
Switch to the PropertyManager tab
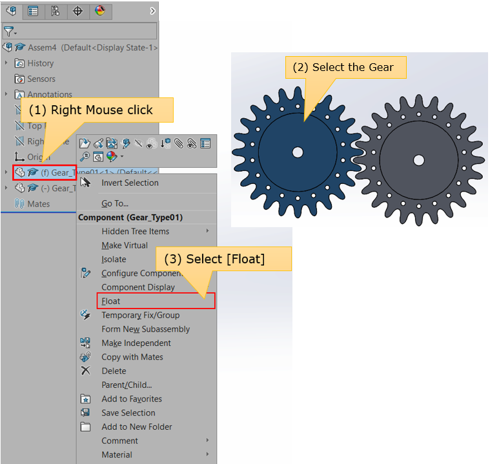tap(33, 11)
